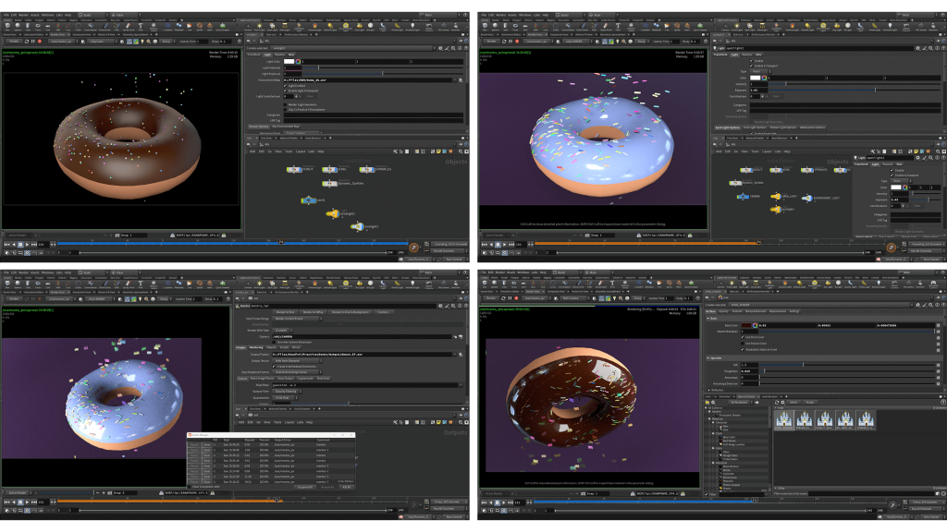
Task: Open Layout menu in top-left network editor
Action: pos(301,151)
